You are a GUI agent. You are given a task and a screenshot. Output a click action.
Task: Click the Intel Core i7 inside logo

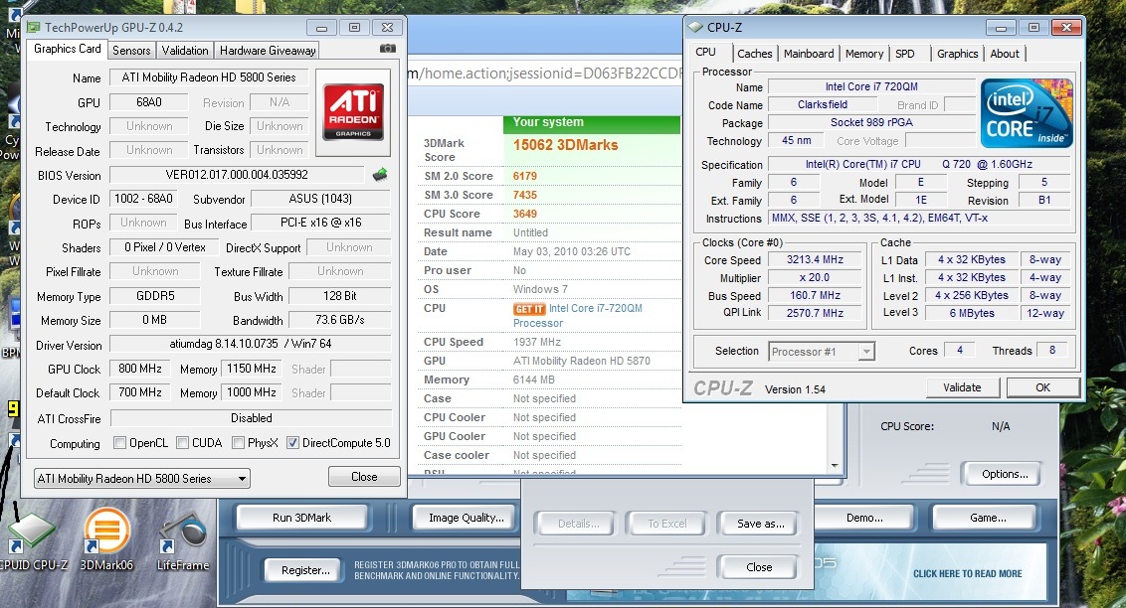[1027, 113]
